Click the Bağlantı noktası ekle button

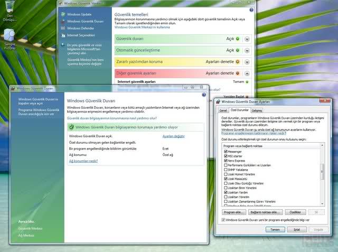(x=265, y=212)
